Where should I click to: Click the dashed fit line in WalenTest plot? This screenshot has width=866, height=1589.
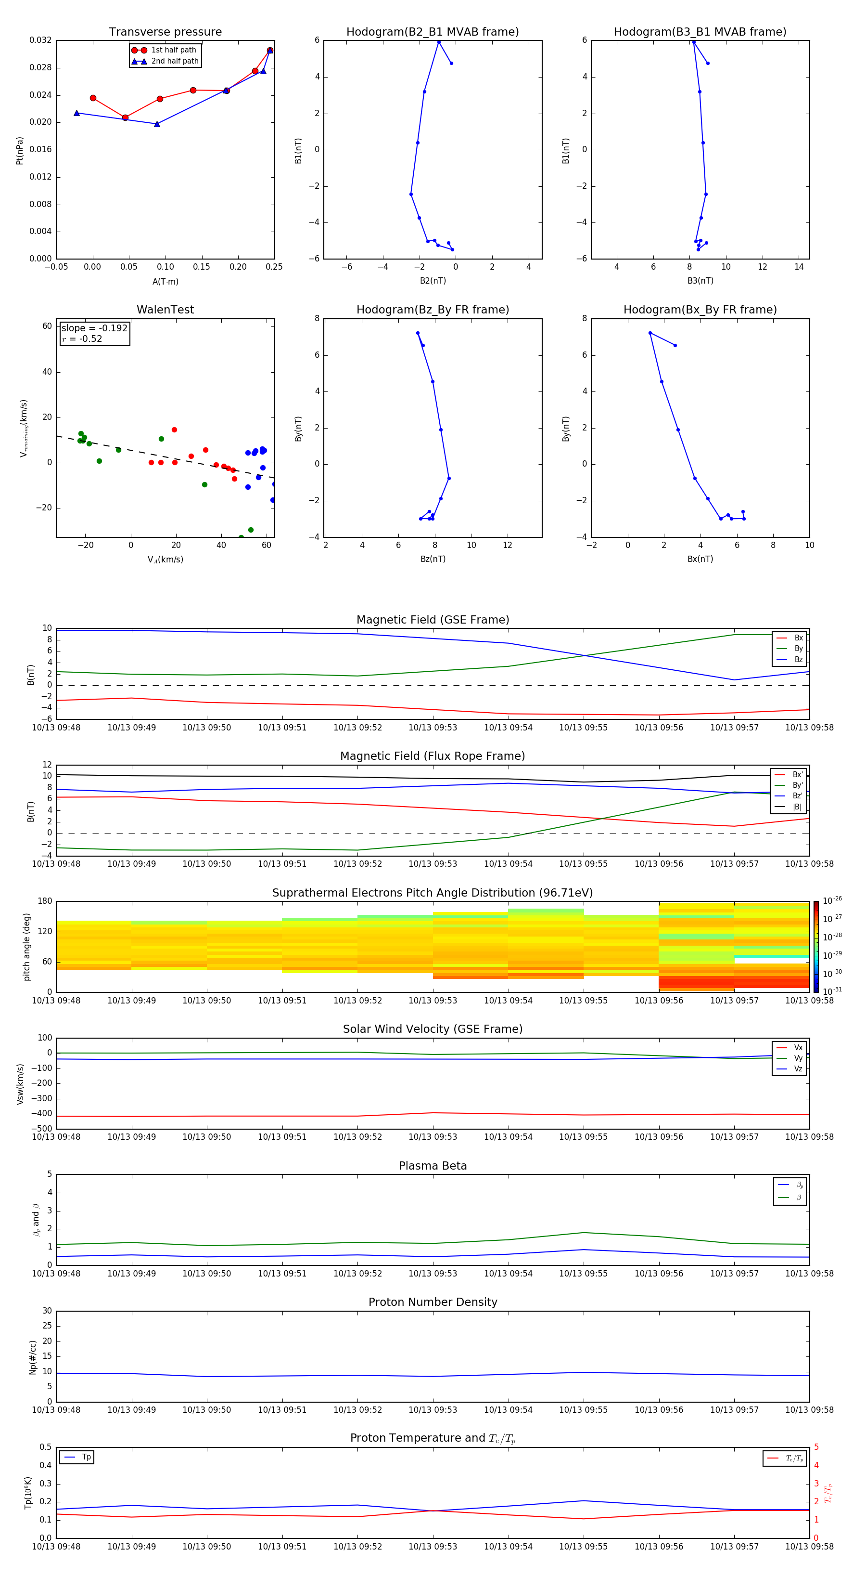point(165,457)
